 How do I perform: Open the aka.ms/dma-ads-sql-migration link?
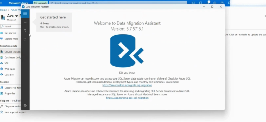tap(127, 98)
